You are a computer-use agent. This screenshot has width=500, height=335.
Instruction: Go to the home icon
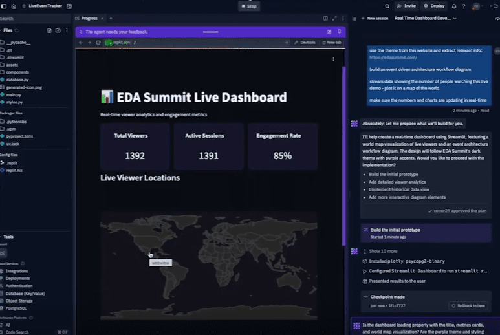point(14,6)
